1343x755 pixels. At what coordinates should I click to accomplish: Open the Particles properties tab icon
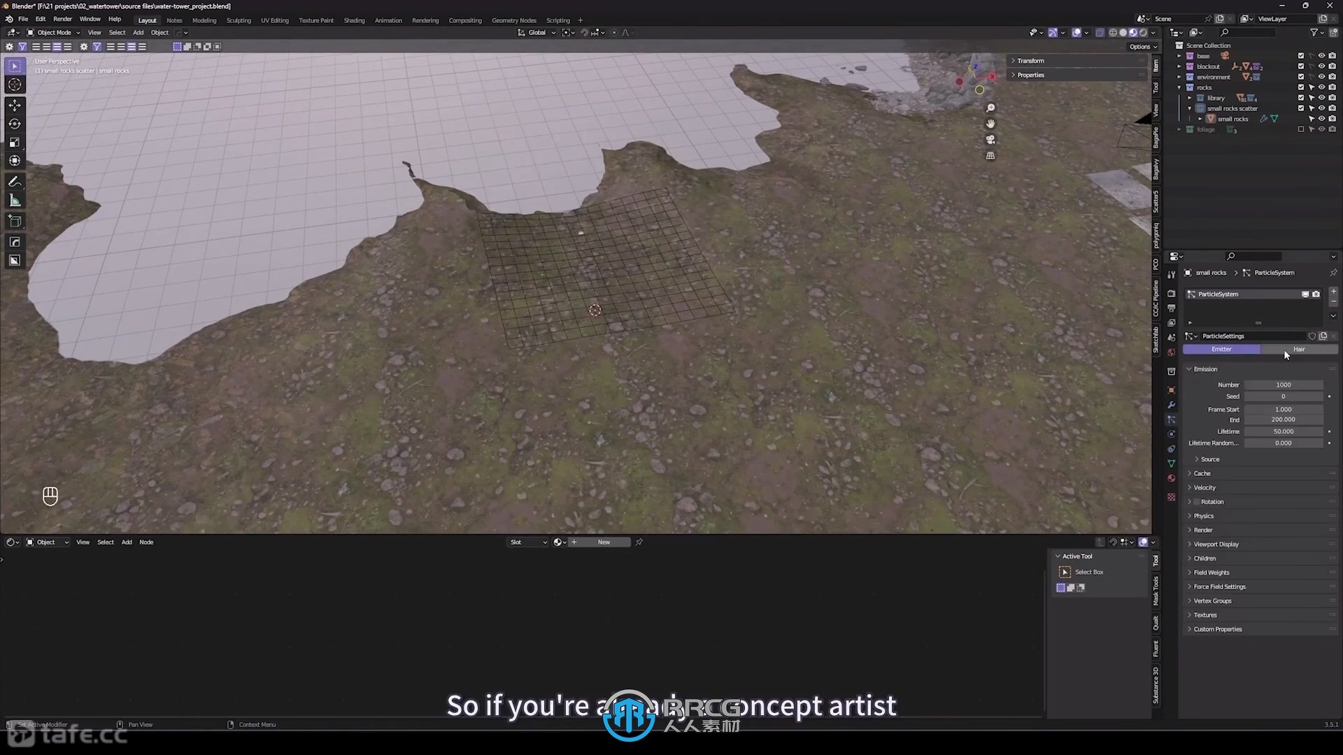(1171, 420)
